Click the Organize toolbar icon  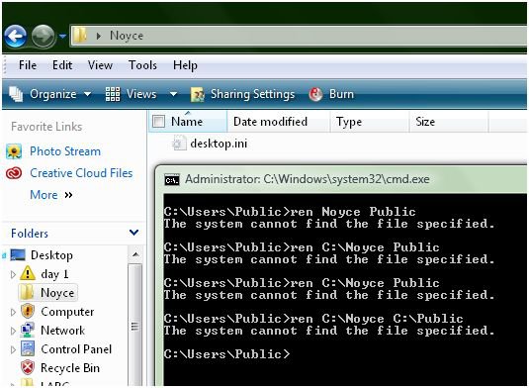point(16,94)
